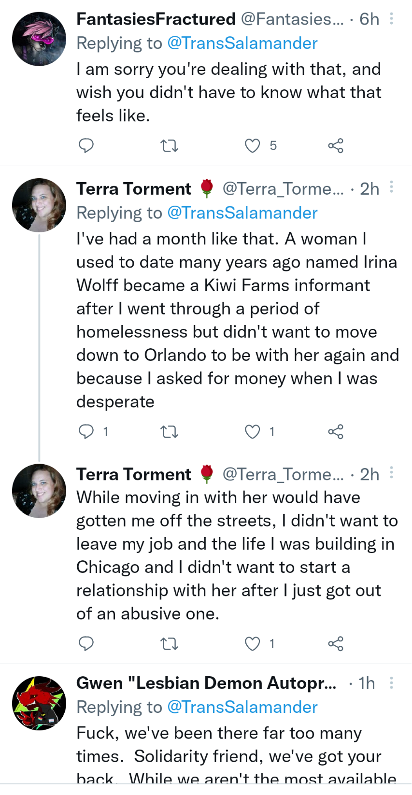The image size is (412, 795).
Task: Open @TransSalamander link under FantasiesFractured
Action: point(242,43)
